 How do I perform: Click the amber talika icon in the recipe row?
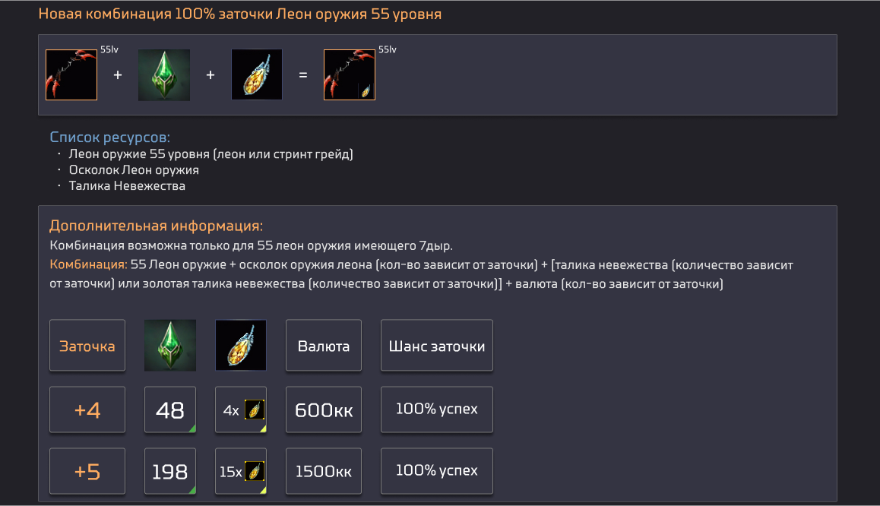point(257,75)
